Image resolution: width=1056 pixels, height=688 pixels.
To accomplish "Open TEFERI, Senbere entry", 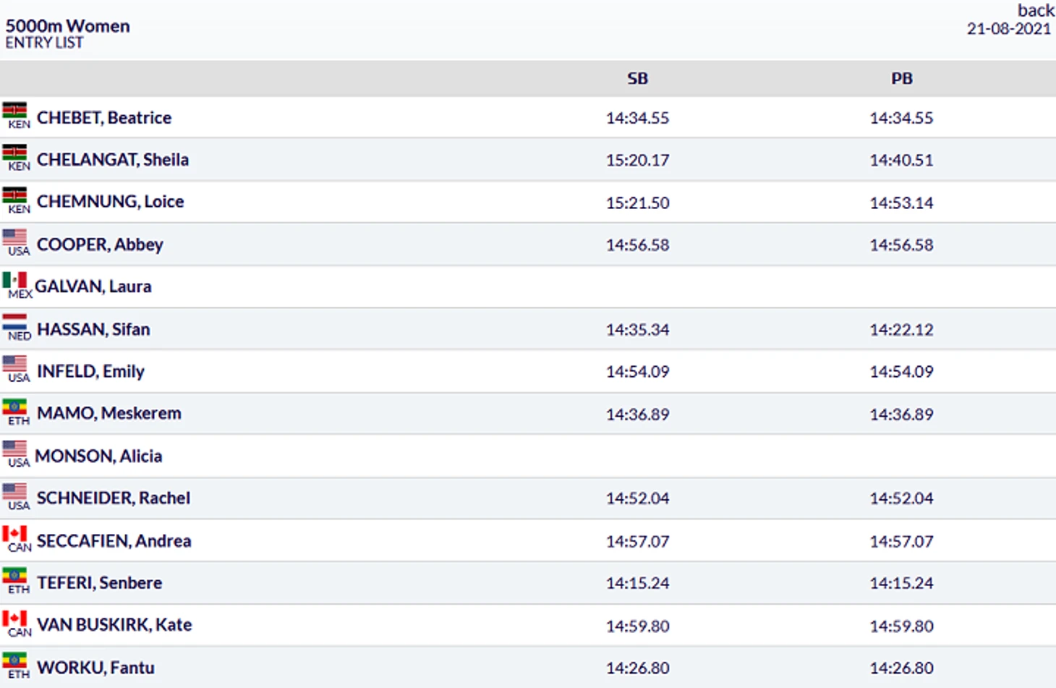I will (x=99, y=583).
